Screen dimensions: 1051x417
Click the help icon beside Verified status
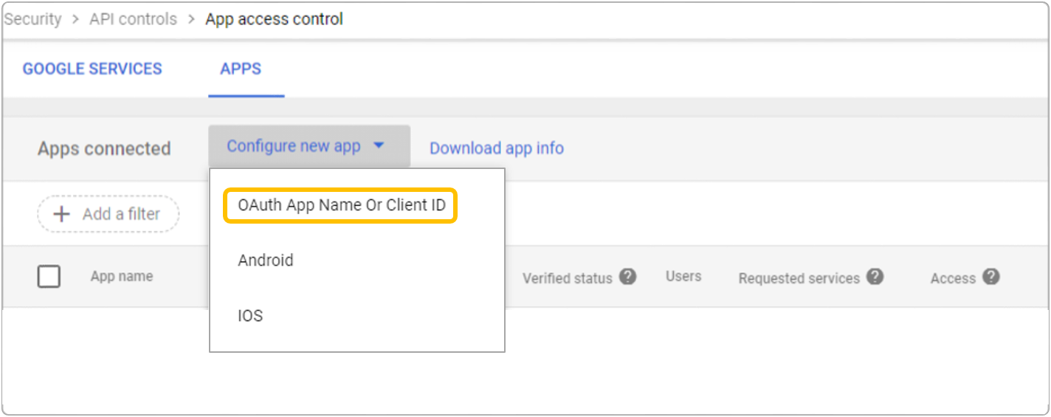click(627, 278)
